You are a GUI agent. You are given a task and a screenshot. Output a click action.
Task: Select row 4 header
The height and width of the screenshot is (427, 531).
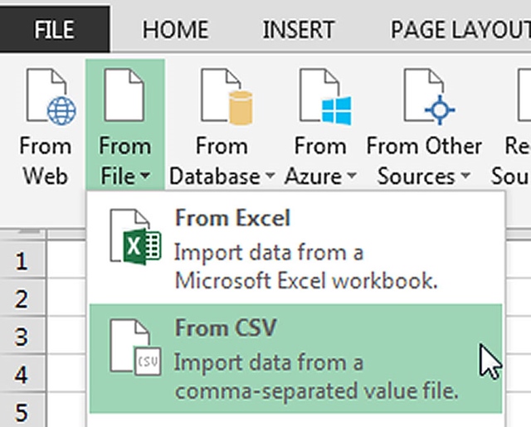click(22, 375)
